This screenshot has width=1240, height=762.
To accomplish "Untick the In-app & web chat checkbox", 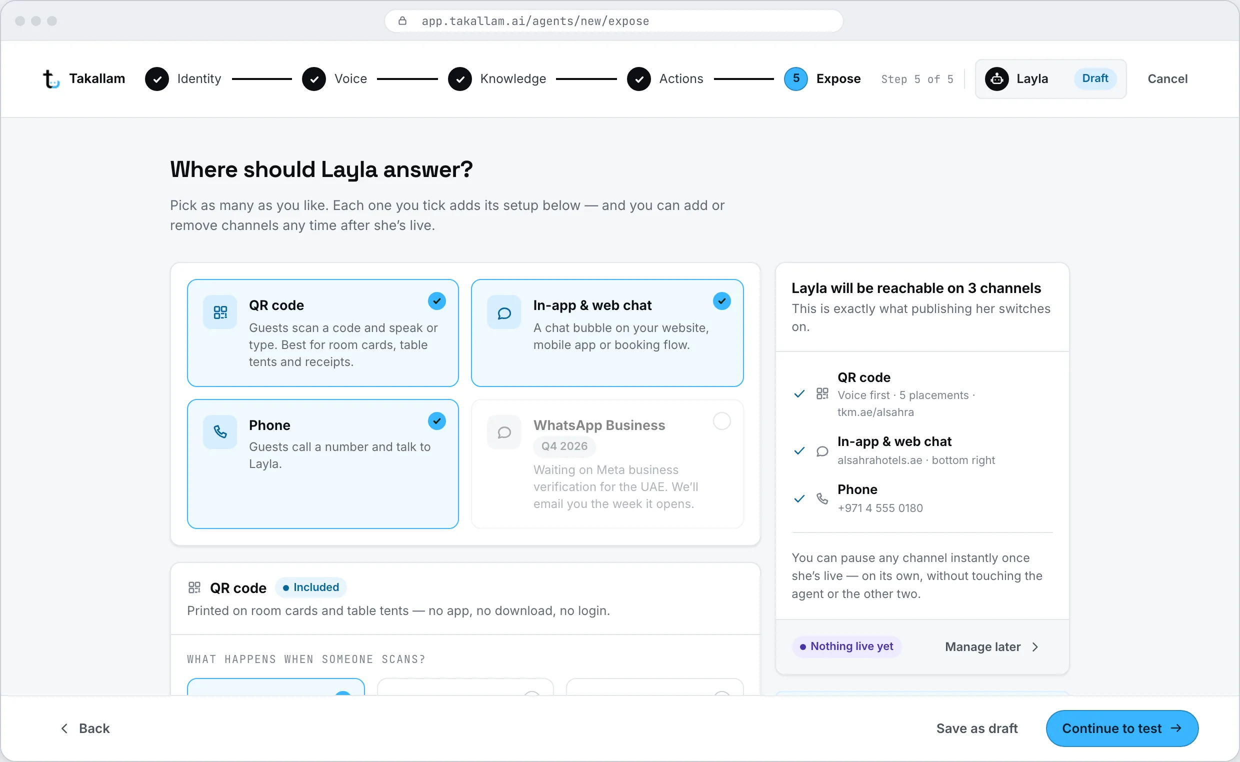I will [721, 301].
